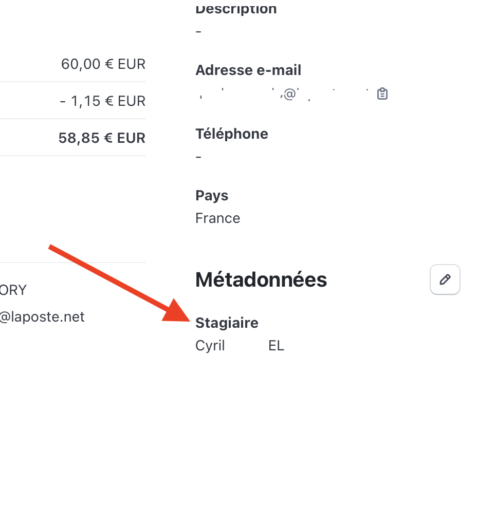Screen dimensions: 477x524
Task: Select the Téléphone field label
Action: pos(232,134)
